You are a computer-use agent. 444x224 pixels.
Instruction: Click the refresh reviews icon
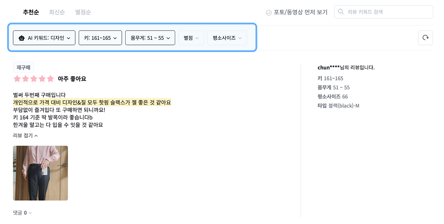[425, 38]
